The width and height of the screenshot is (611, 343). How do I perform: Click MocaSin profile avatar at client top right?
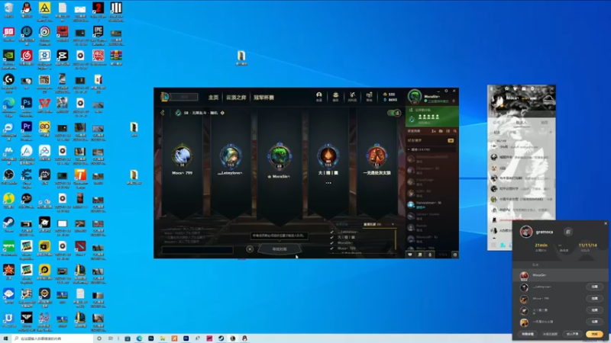(x=415, y=97)
